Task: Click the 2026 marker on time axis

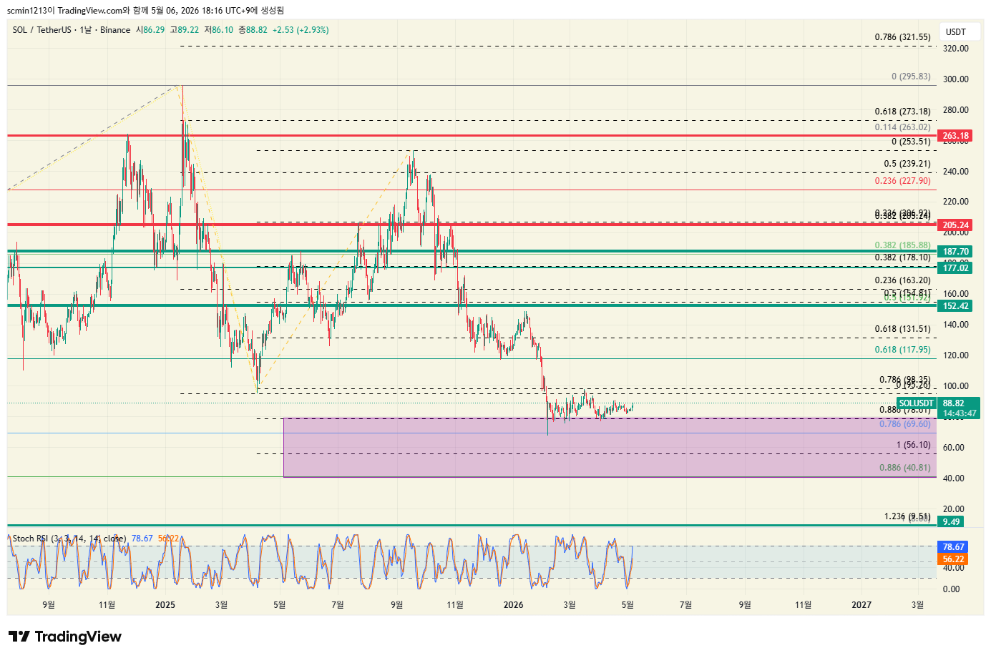Action: pyautogui.click(x=513, y=605)
